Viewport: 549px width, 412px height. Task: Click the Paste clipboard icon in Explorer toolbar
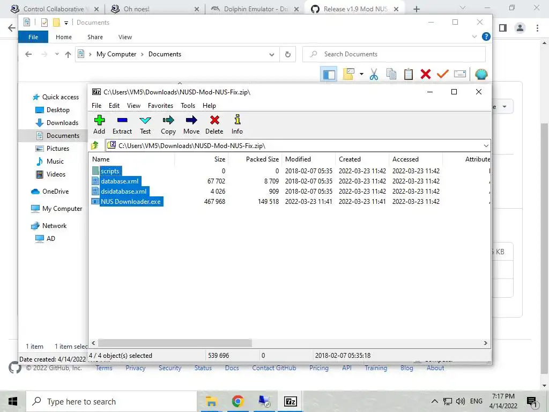(408, 74)
